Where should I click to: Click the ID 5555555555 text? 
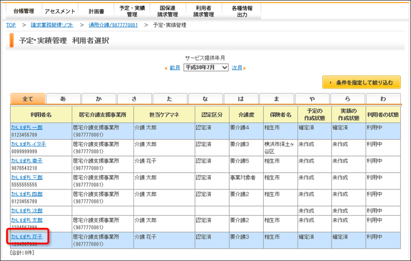pyautogui.click(x=24, y=185)
